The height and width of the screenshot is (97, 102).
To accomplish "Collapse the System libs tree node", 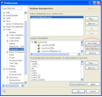I will tap(32, 42).
